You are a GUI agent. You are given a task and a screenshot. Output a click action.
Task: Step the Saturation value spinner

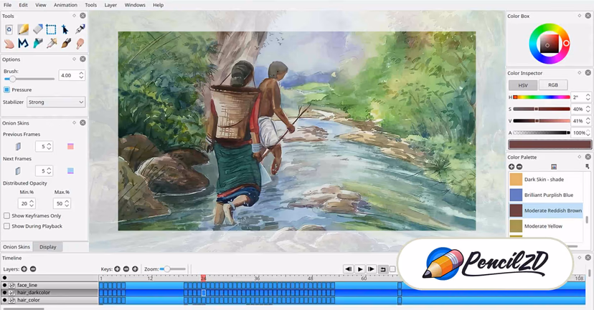pos(588,109)
